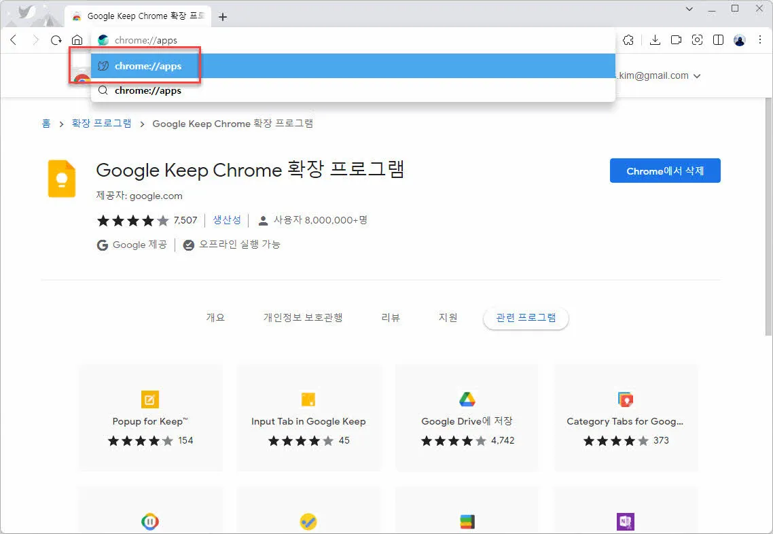Select the Google Keep Chrome browser tab
The height and width of the screenshot is (534, 773).
(138, 16)
